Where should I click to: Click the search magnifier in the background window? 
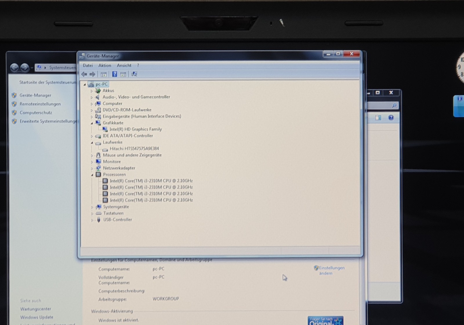[x=394, y=106]
